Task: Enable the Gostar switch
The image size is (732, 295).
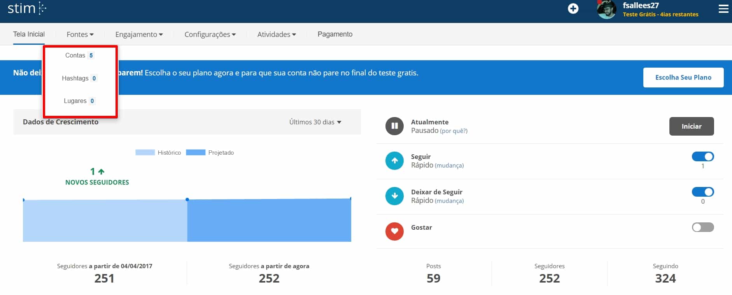Action: coord(703,227)
